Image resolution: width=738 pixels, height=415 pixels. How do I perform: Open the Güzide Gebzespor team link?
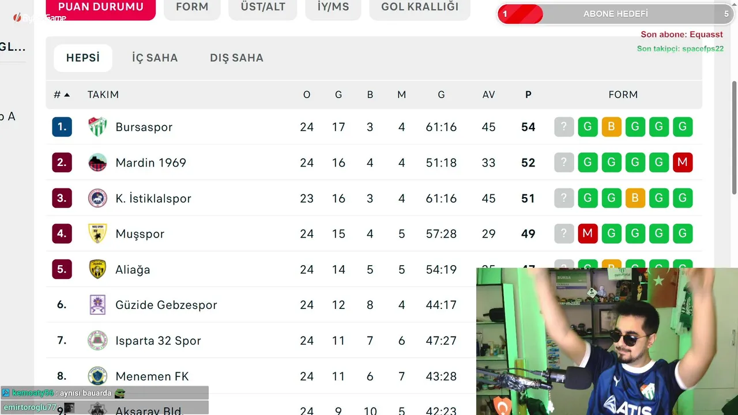[x=166, y=305]
